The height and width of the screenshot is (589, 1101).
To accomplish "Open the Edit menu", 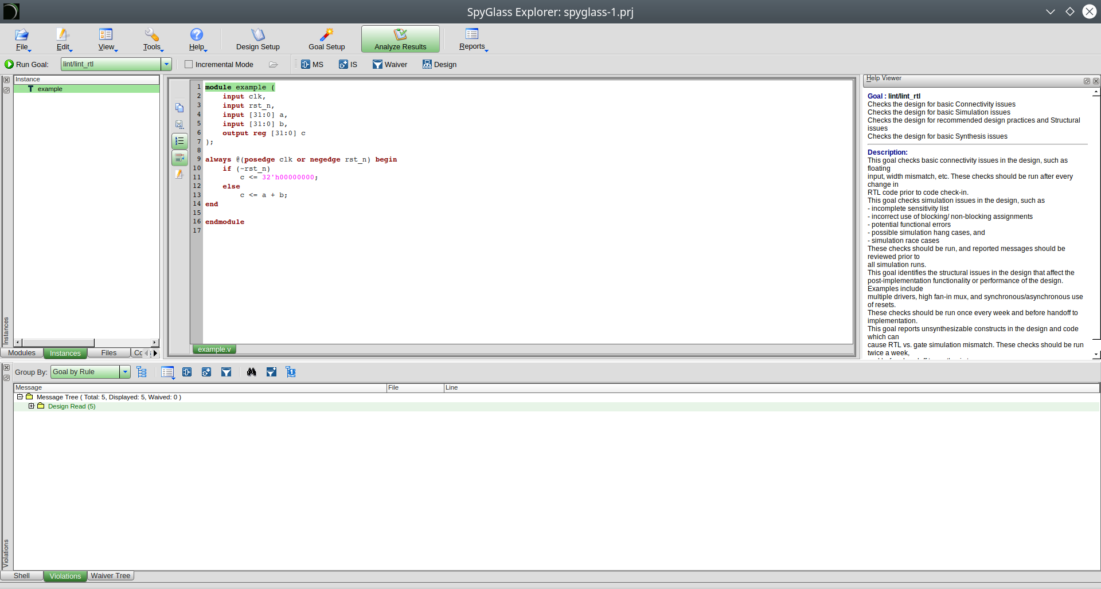I will 64,40.
